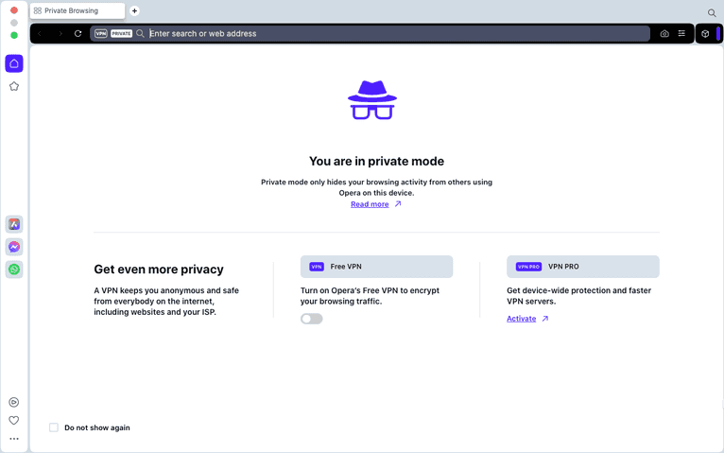Open a new tab with plus button
The width and height of the screenshot is (724, 453).
click(134, 11)
